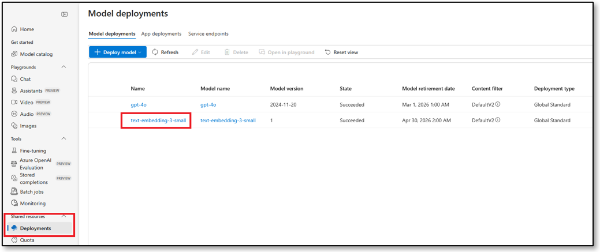Click model version 1 in text-embedding-3-small row
Viewport: 600px width, 252px height.
click(x=271, y=120)
